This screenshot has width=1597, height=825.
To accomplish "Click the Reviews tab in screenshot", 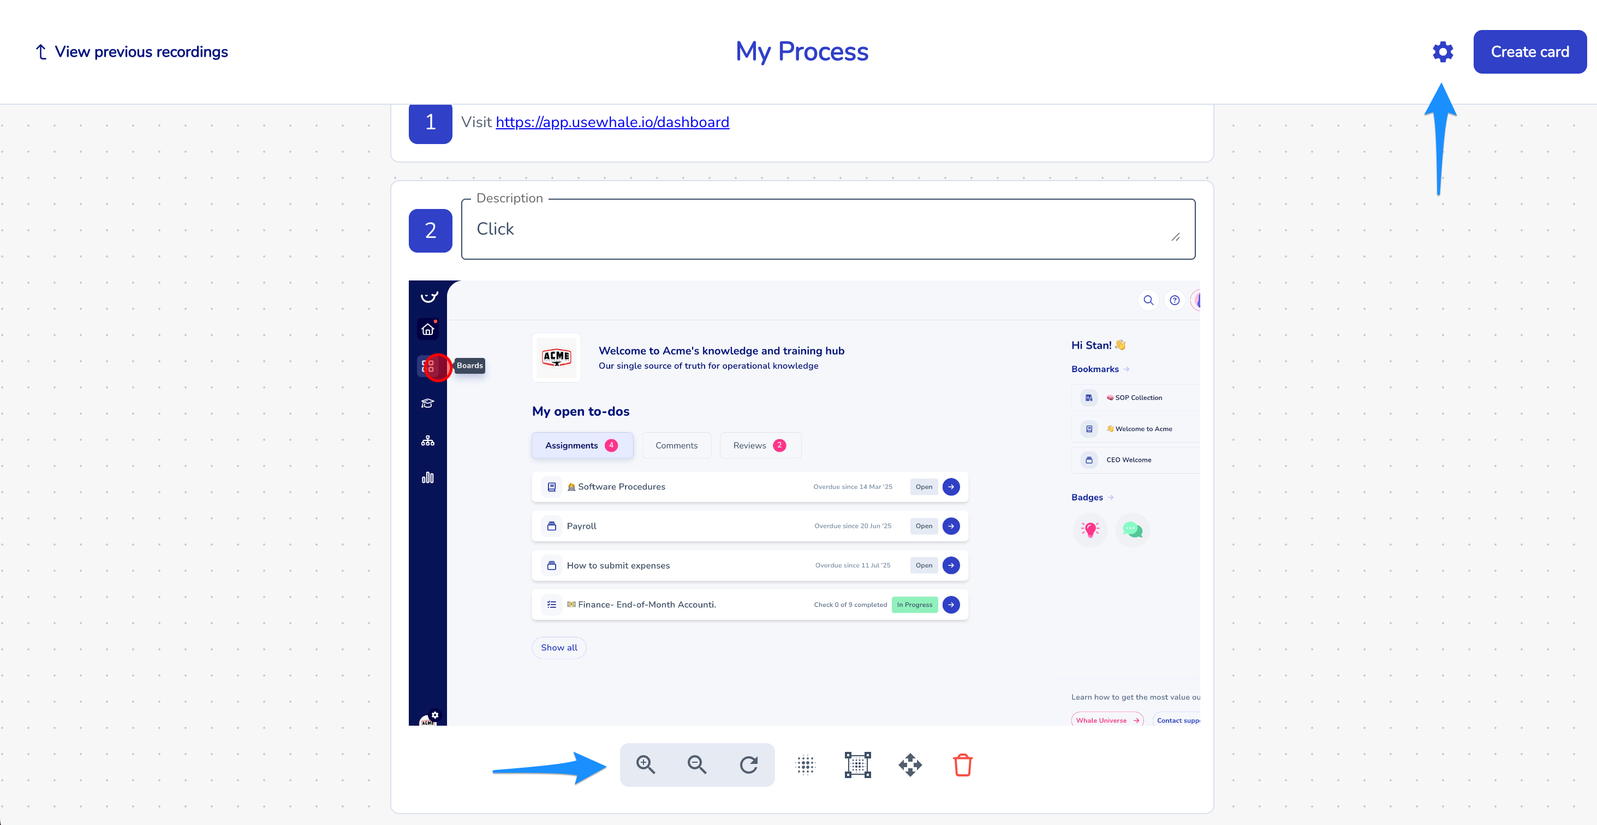I will click(x=759, y=445).
